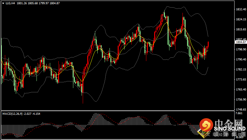This screenshot has height=140, width=247.
Task: Select the current price label 1804.87
Action: click(241, 42)
